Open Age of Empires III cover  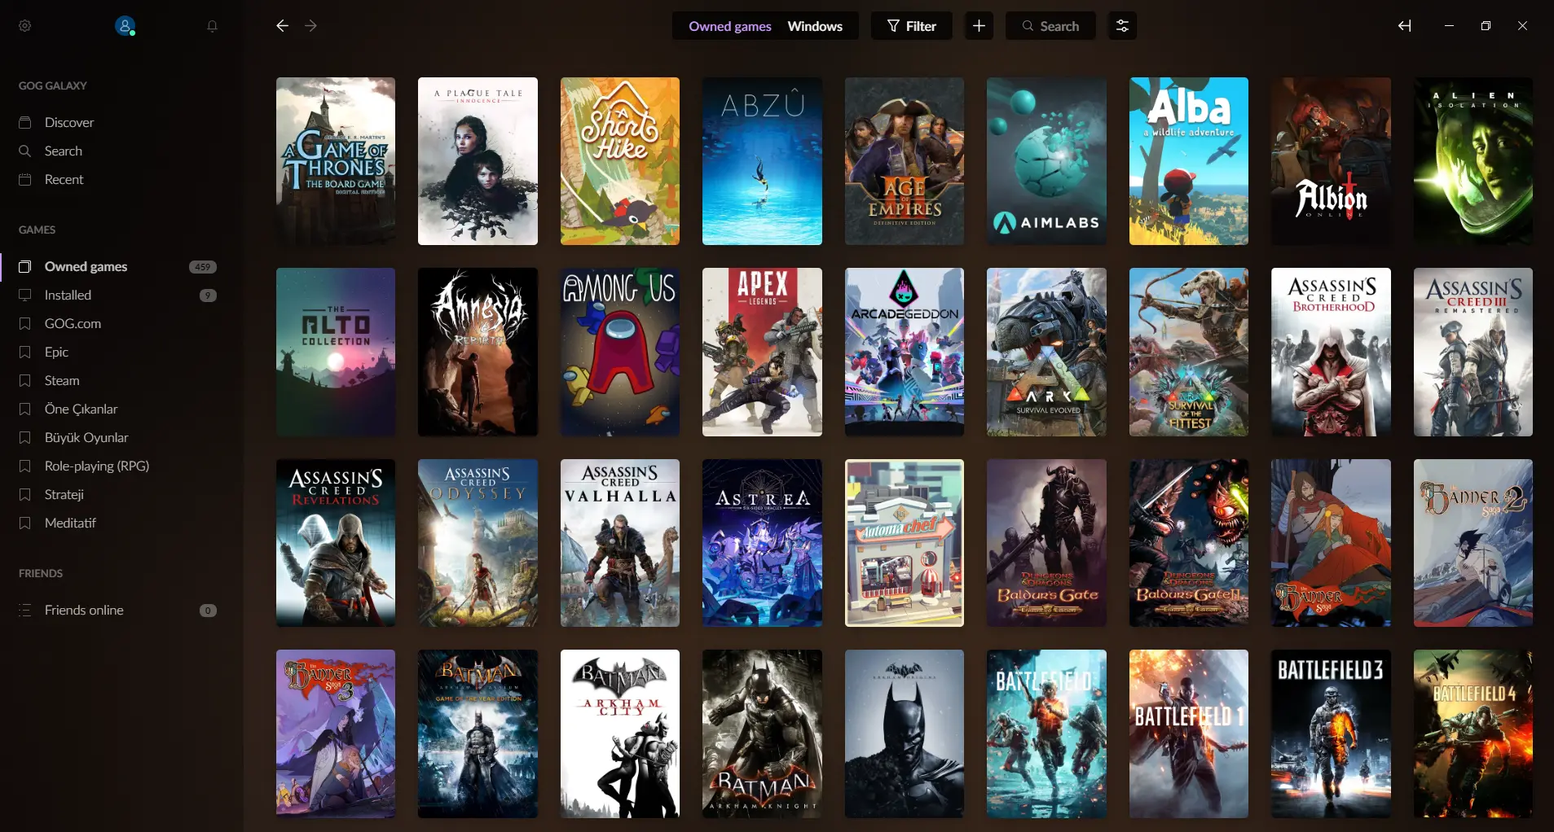(x=905, y=161)
